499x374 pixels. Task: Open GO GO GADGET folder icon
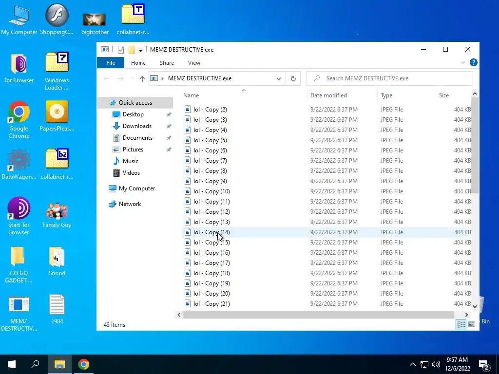pos(18,265)
